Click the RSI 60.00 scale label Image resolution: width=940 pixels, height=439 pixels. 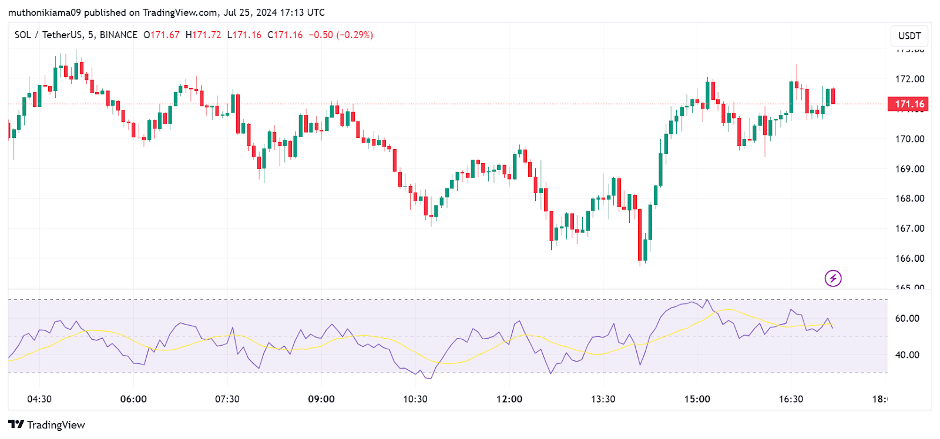[x=907, y=319]
